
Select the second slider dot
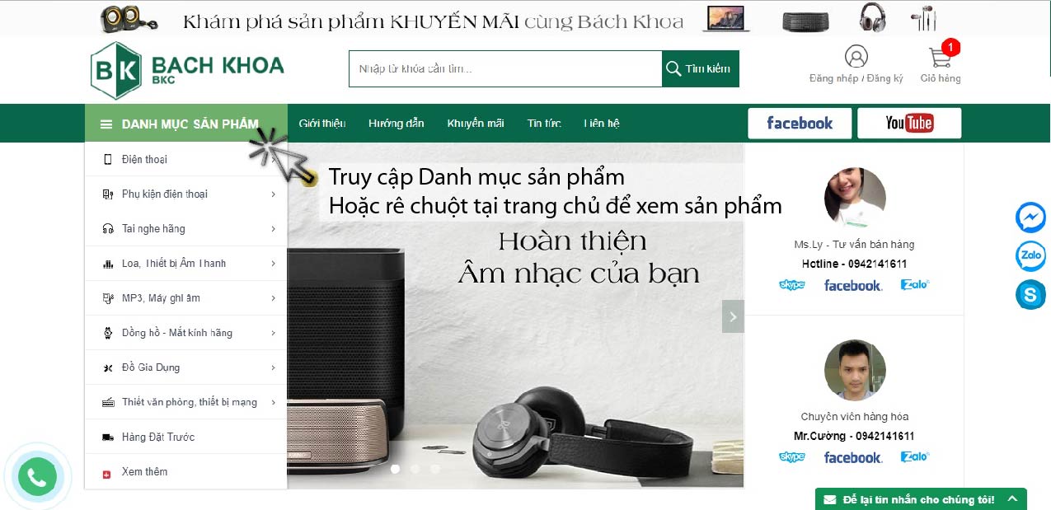[415, 469]
